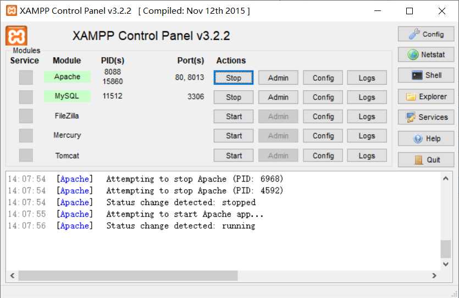Screen dimensions: 459x298
Task: Open MySQL Config menu
Action: (x=323, y=97)
